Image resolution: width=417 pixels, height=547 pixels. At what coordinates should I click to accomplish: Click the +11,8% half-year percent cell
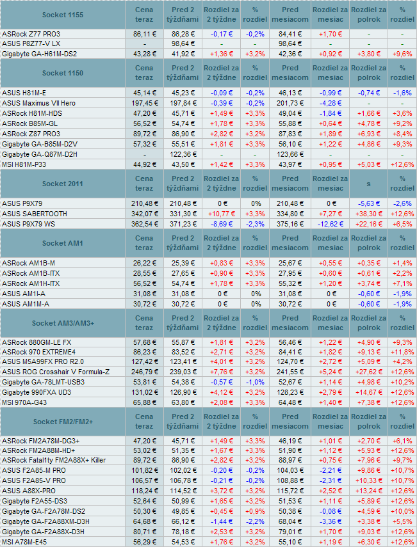click(x=402, y=352)
